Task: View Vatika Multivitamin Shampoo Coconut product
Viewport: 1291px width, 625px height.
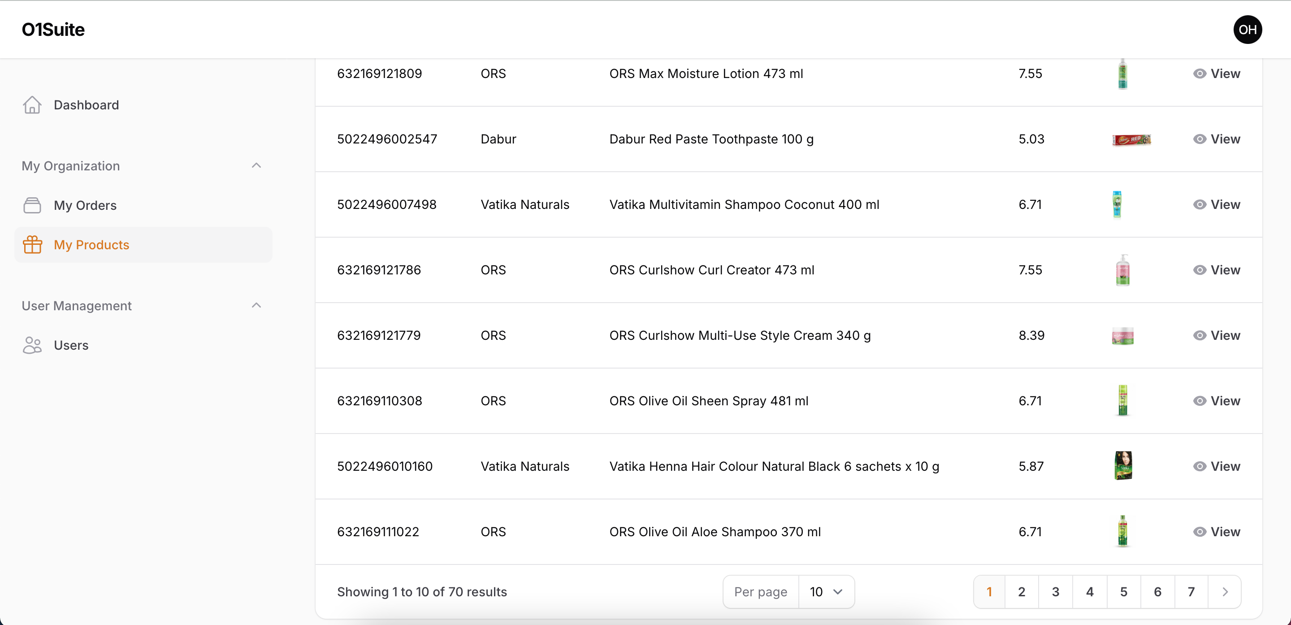Action: (1216, 204)
